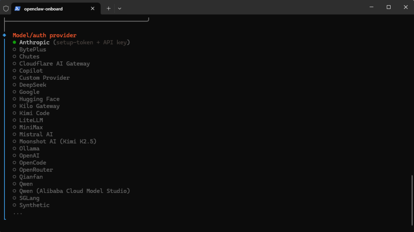The image size is (414, 232).
Task: Click the terminal vertical scrollbar thumb
Action: click(x=412, y=197)
